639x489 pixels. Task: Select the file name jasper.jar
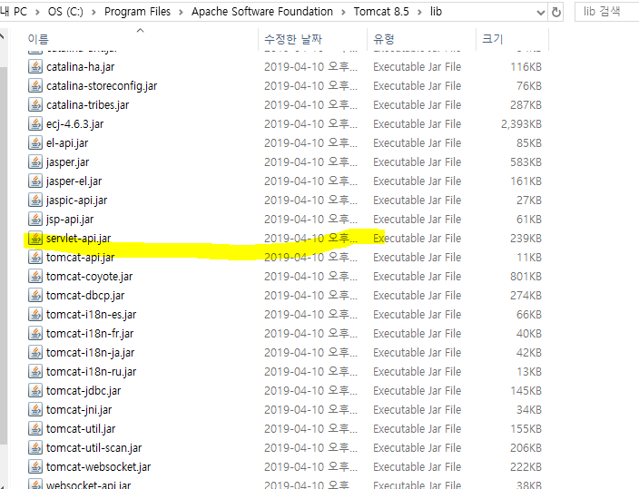[68, 162]
